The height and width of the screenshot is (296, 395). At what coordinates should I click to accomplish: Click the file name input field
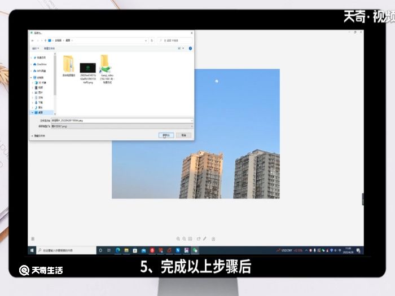[122, 121]
